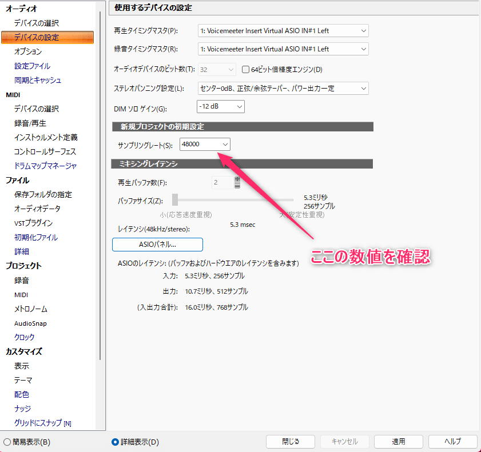
Task: Open メトロノーム page
Action: (x=31, y=309)
